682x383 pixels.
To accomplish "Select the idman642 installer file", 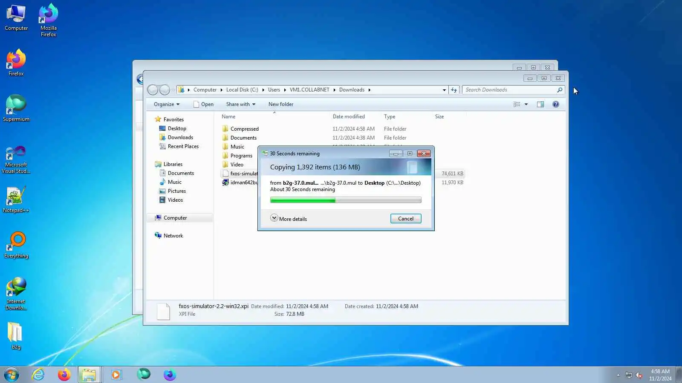I will [240, 183].
